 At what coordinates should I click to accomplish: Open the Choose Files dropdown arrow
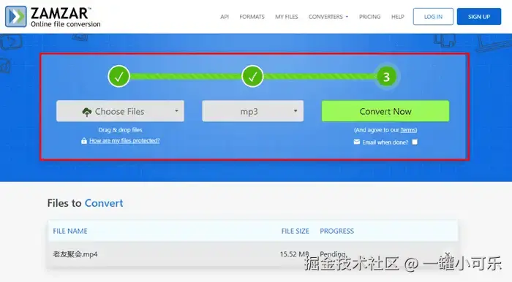point(176,111)
